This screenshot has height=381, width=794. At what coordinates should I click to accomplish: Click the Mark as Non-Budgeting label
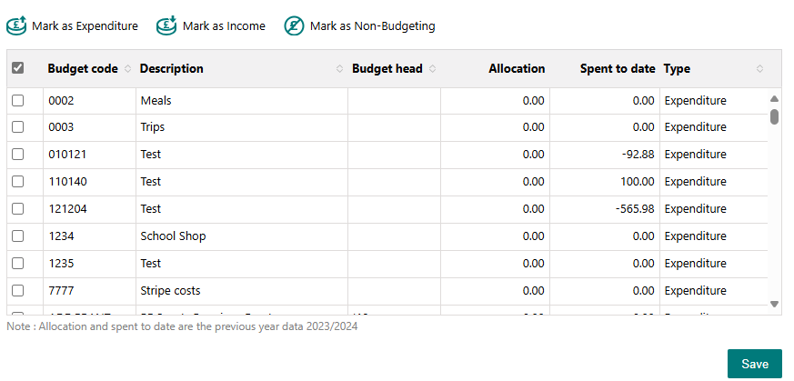[372, 25]
